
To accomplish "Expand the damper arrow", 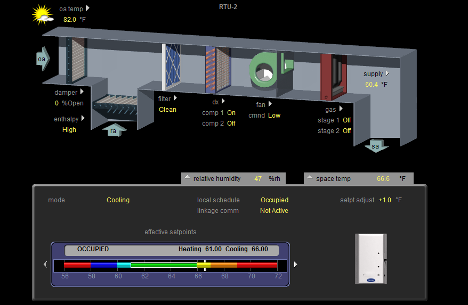I will pos(82,92).
